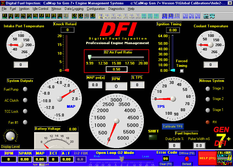Open the Diagnostics menu
Viewport: 233px width, 167px height.
[x=116, y=9]
